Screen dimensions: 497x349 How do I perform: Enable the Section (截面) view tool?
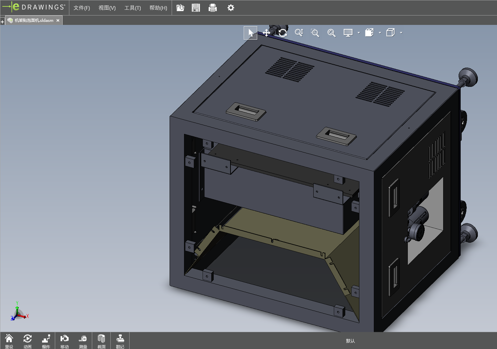click(101, 341)
